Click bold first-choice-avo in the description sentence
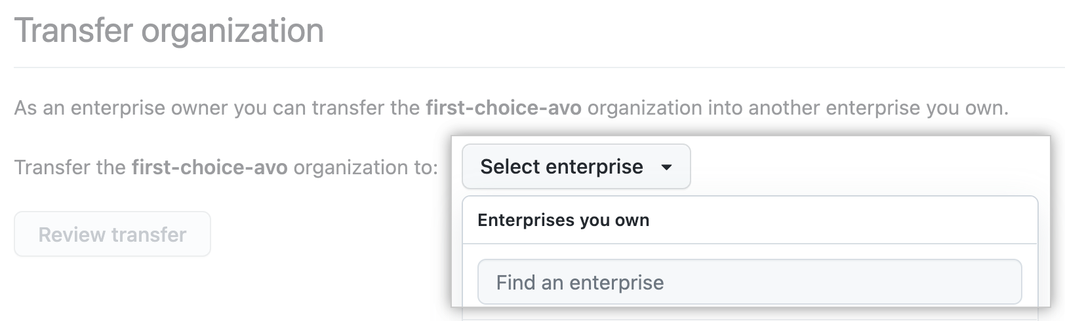 (x=504, y=107)
